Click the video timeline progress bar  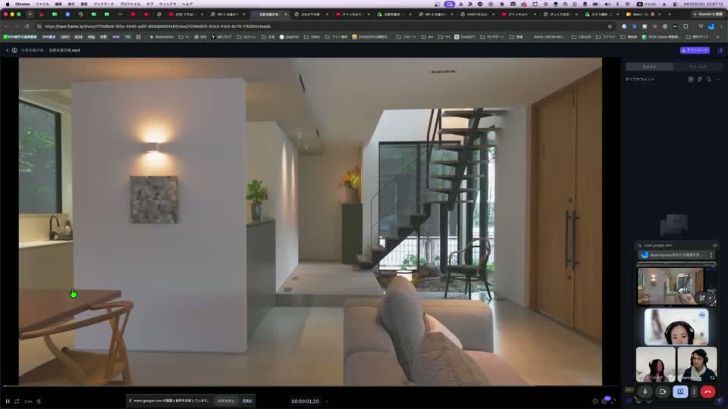310,386
